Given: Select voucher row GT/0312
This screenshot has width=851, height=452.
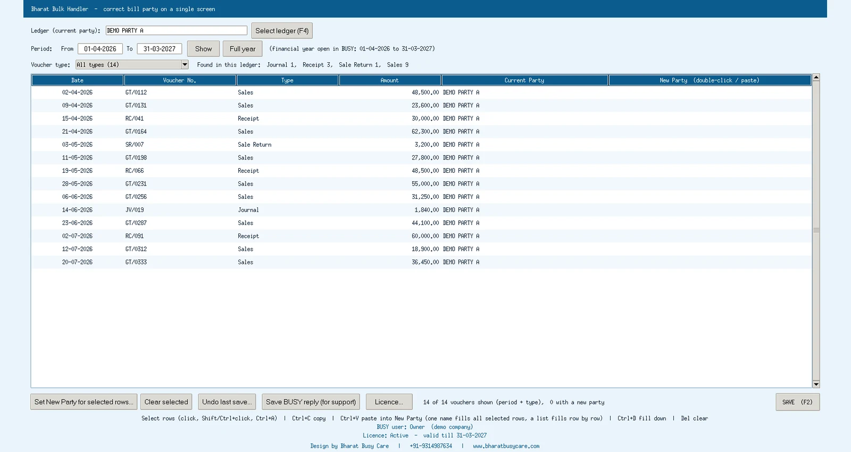Looking at the screenshot, I should [421, 249].
